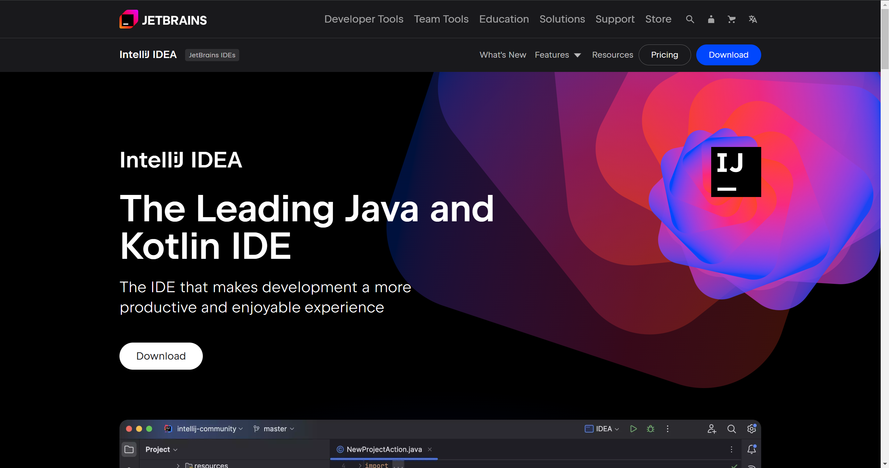Click the more actions dots beside Debug
The height and width of the screenshot is (468, 889).
(667, 429)
